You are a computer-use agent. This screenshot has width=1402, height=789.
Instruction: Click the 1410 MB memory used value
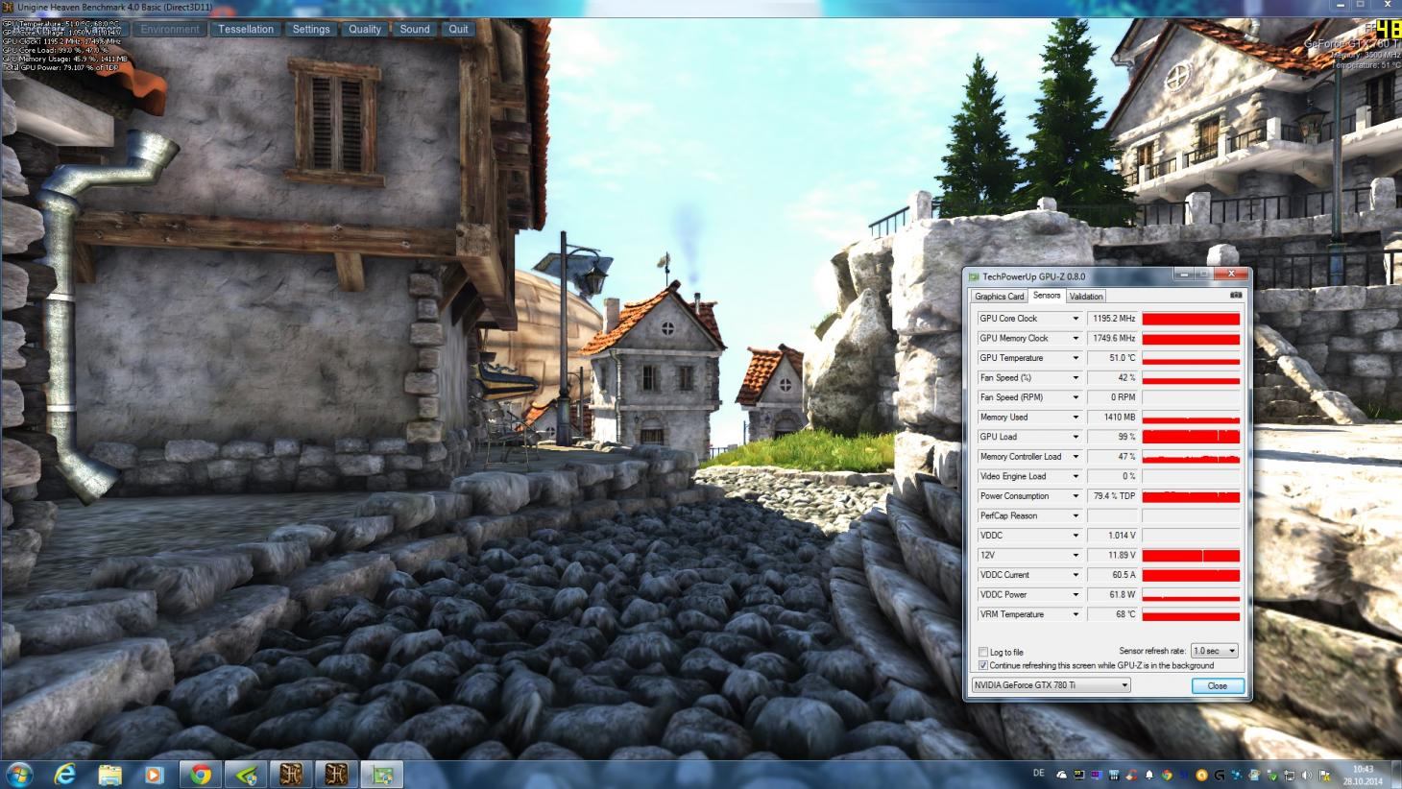(x=1113, y=417)
